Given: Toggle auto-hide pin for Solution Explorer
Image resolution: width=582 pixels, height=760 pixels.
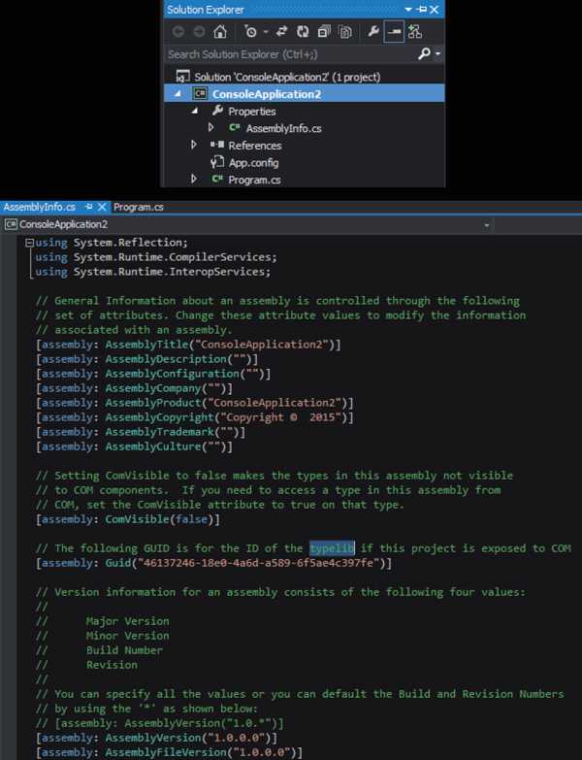Looking at the screenshot, I should coord(421,10).
